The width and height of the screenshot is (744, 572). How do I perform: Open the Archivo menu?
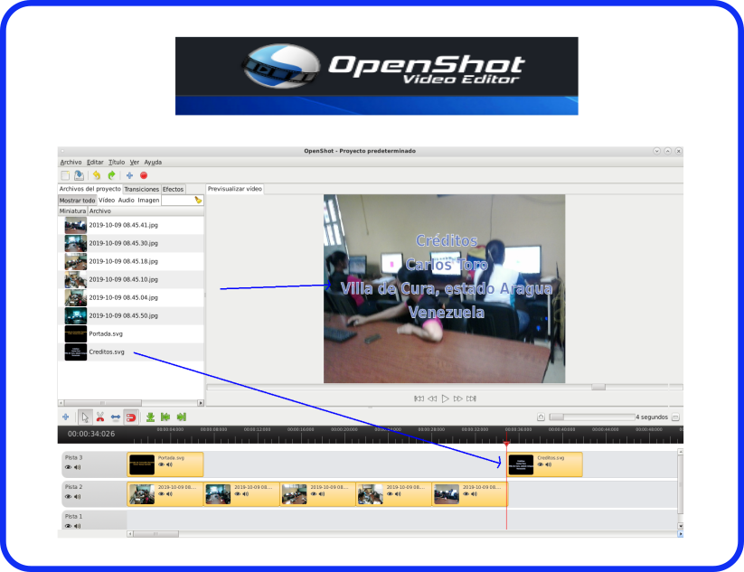click(71, 163)
